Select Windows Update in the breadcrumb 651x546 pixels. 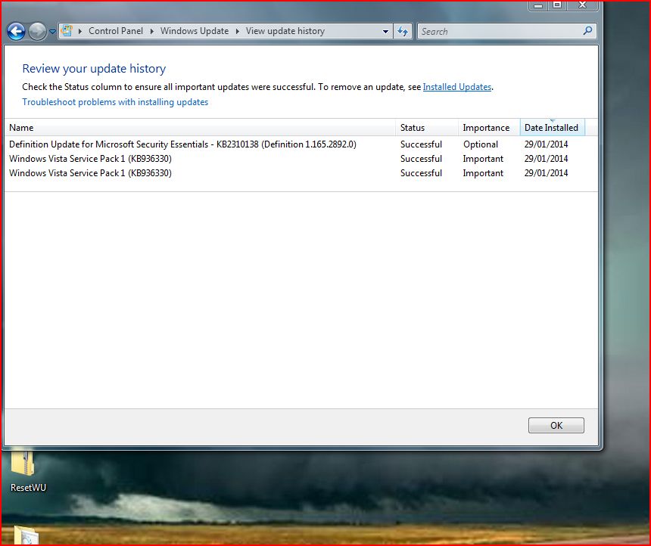pyautogui.click(x=195, y=31)
